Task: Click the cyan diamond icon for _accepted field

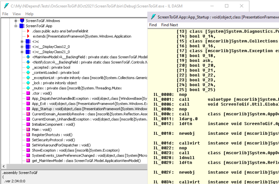Action: pyautogui.click(x=28, y=67)
